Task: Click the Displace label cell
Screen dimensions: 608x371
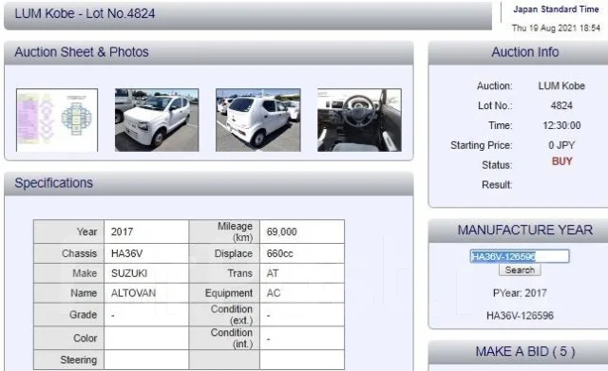Action: (x=224, y=253)
